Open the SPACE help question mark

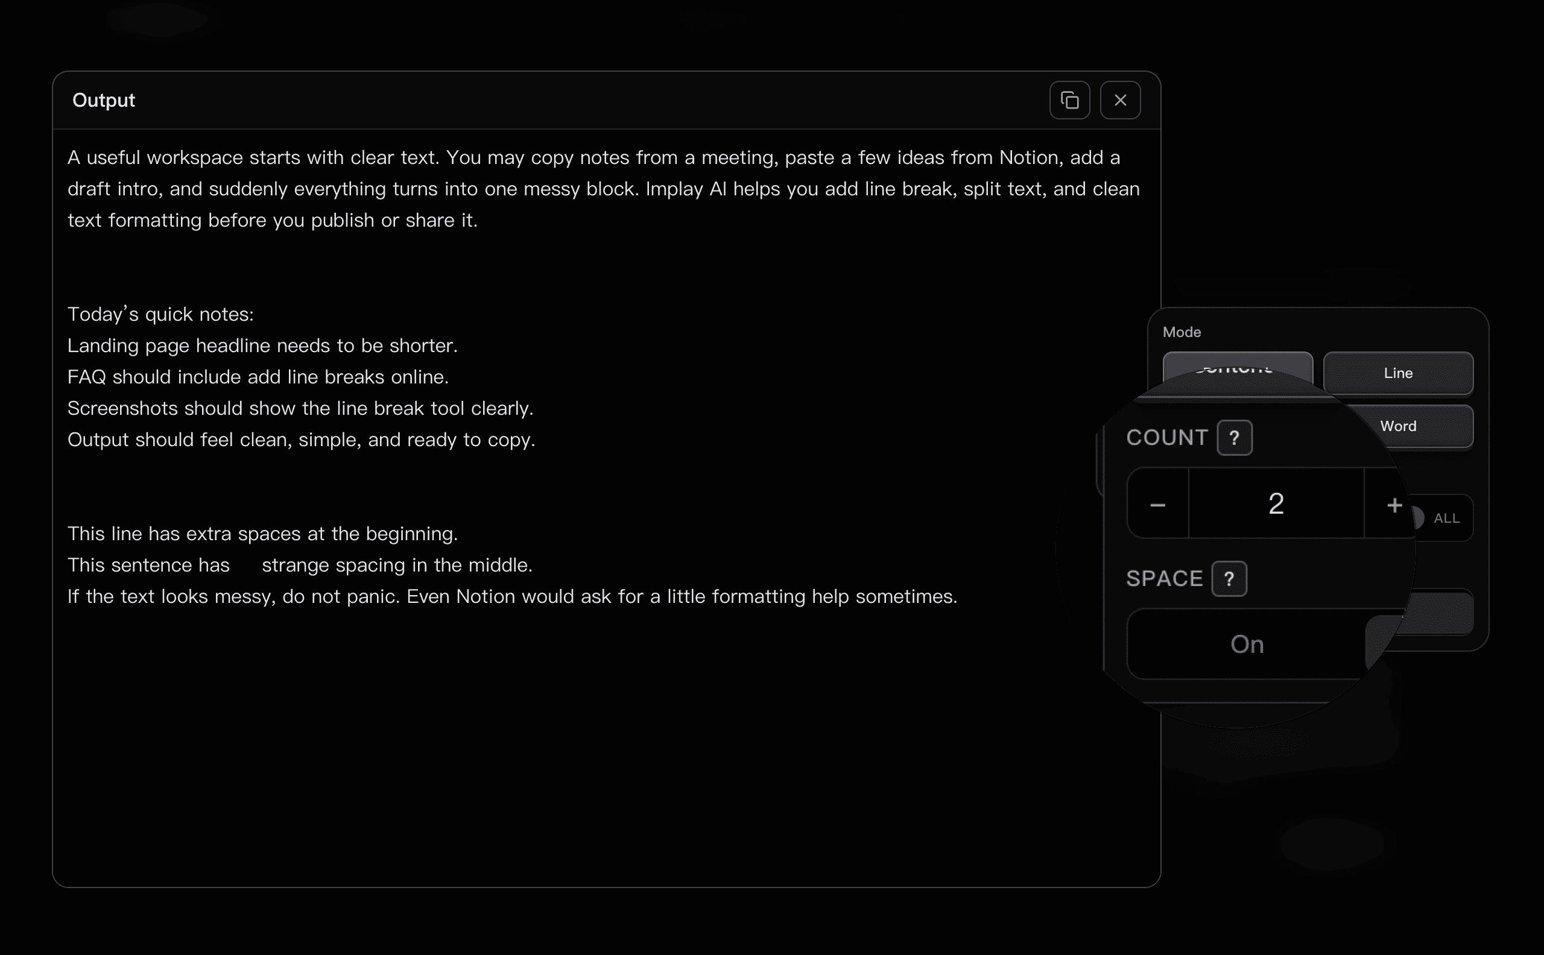1229,579
